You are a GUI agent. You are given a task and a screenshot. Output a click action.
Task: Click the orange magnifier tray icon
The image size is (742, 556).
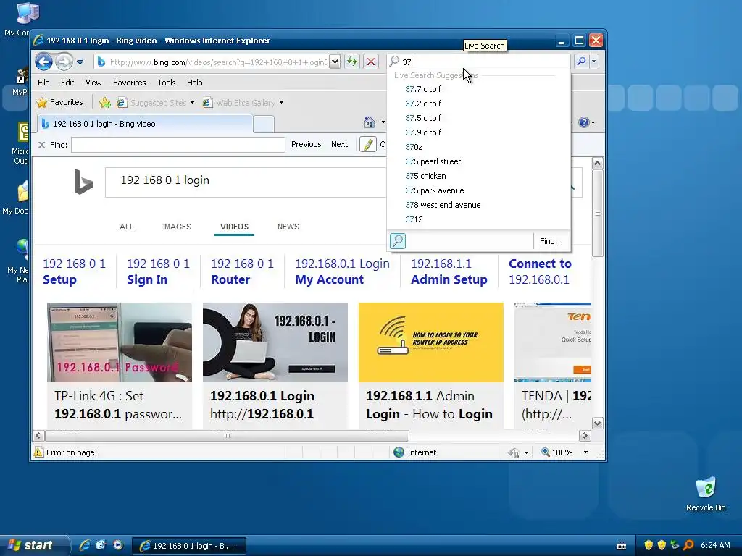[688, 545]
